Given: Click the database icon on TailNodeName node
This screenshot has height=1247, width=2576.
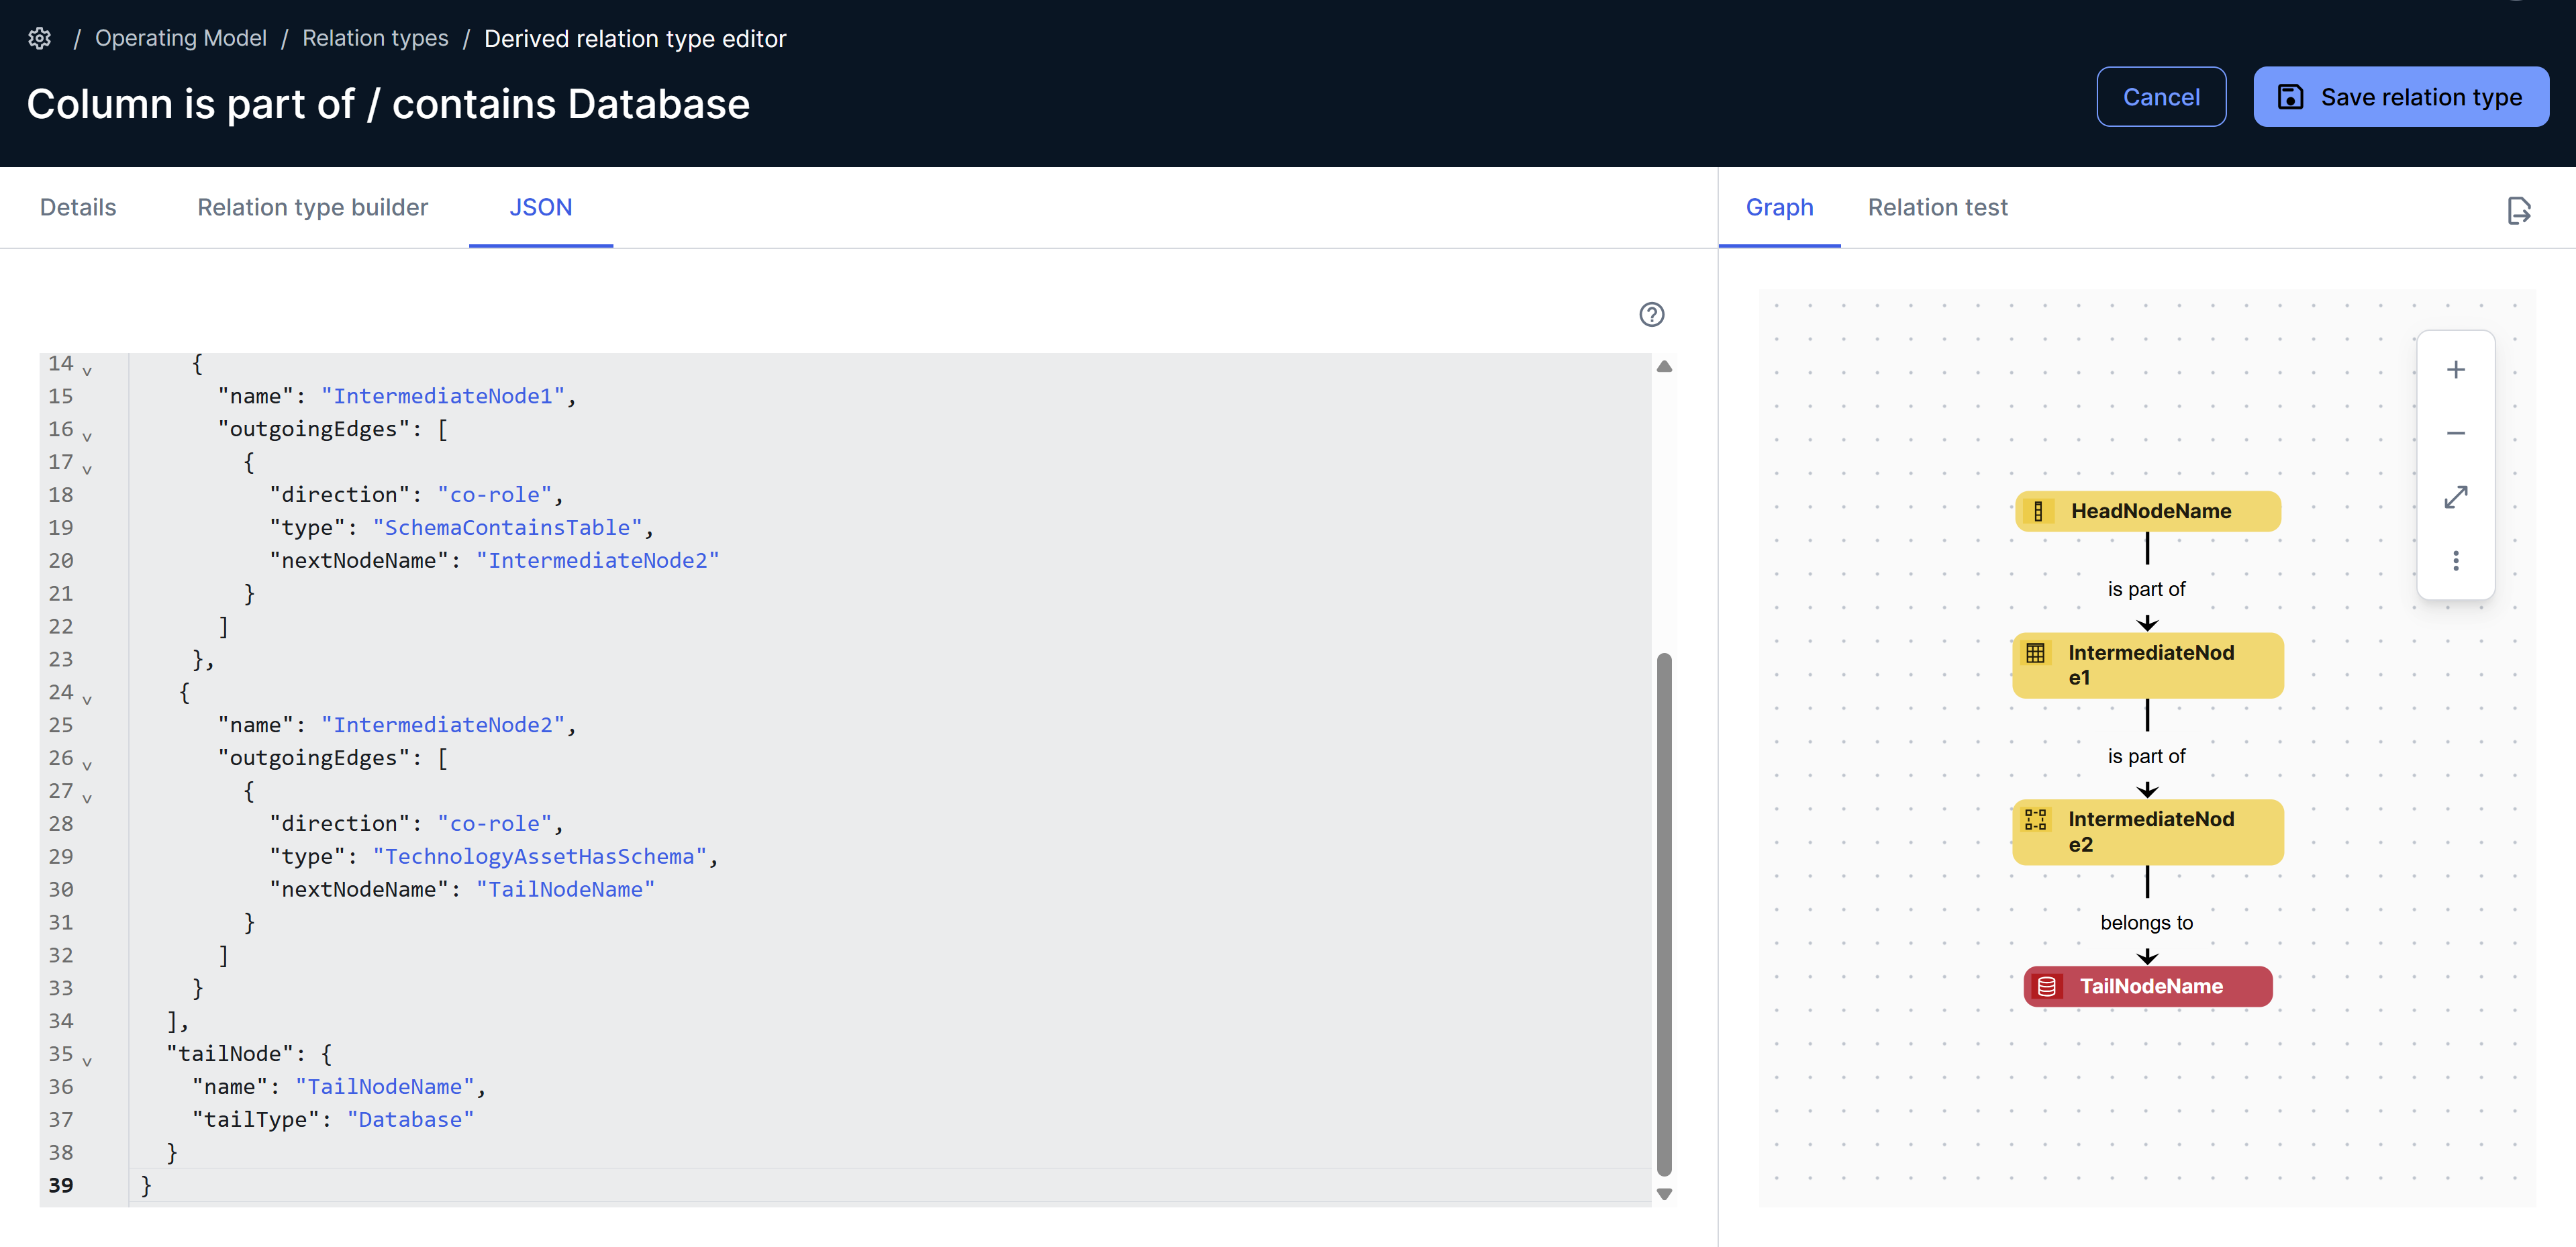Looking at the screenshot, I should point(2047,986).
